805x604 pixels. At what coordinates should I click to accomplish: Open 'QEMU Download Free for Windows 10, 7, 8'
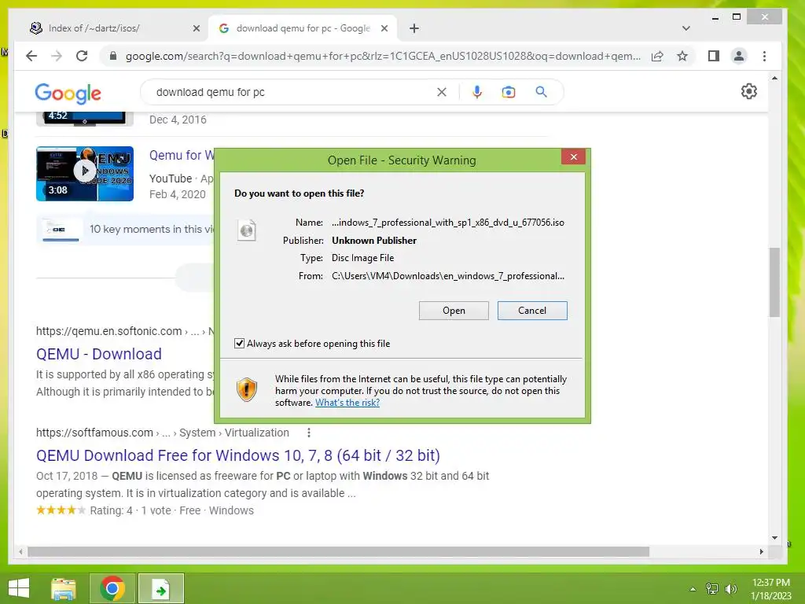click(x=238, y=455)
